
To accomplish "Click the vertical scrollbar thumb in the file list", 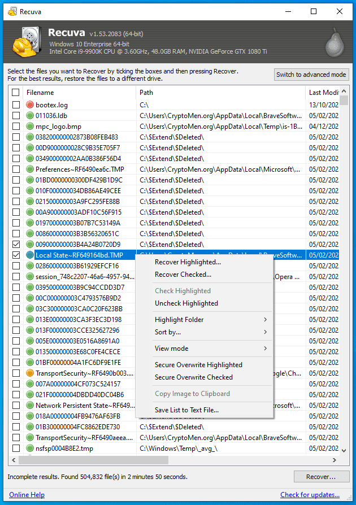I will point(344,100).
